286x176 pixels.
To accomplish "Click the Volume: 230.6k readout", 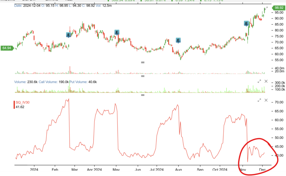I will click(x=26, y=82).
